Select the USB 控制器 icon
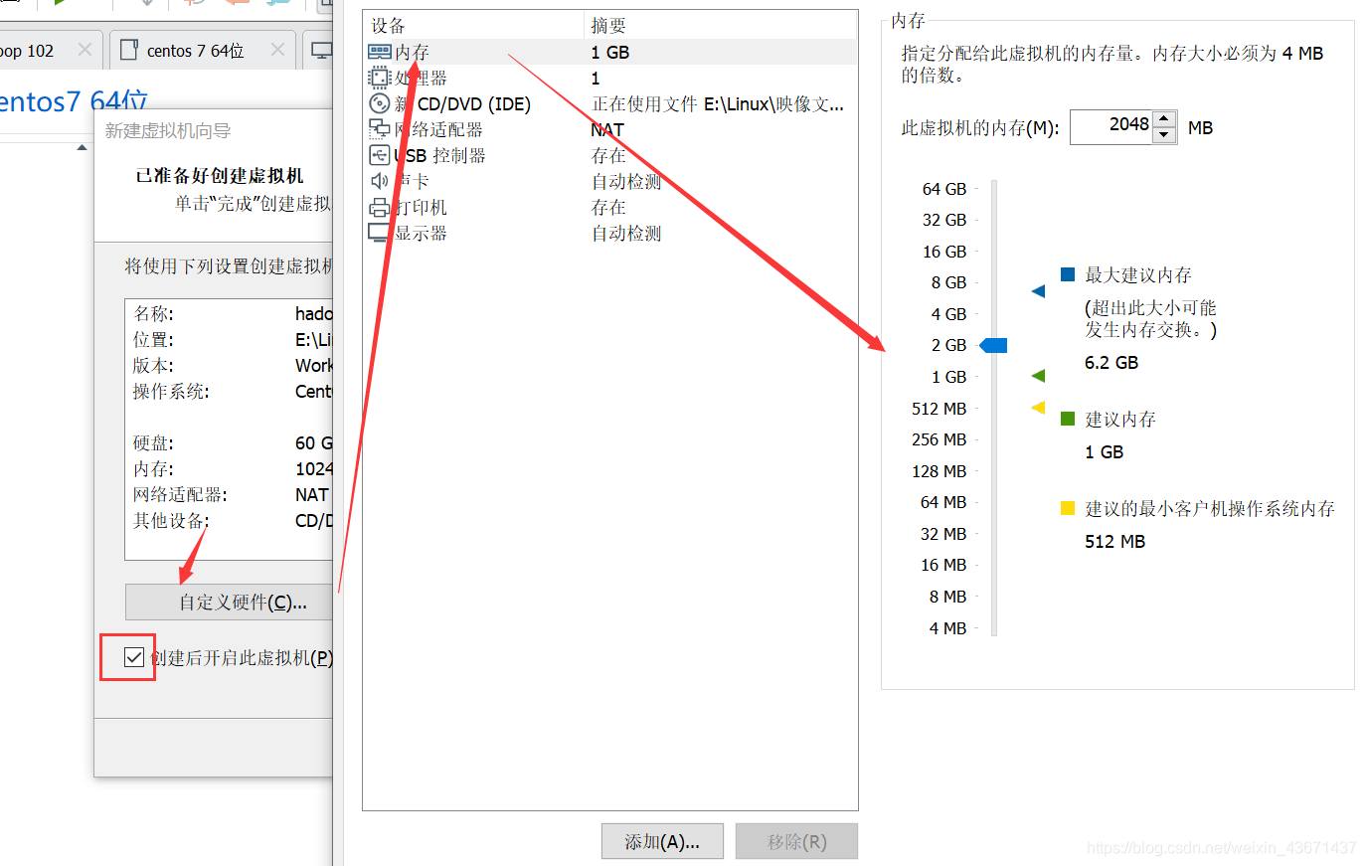 [x=379, y=155]
